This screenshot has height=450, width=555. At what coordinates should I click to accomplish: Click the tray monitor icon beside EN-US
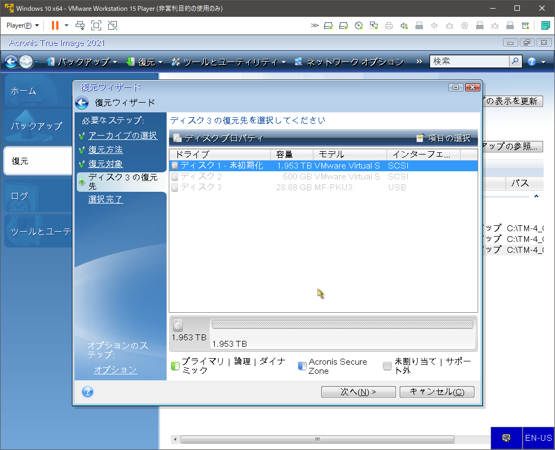pos(506,438)
